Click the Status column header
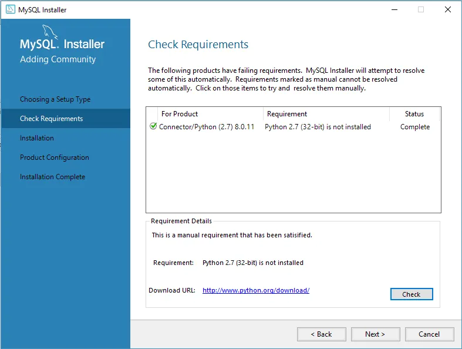 [414, 114]
